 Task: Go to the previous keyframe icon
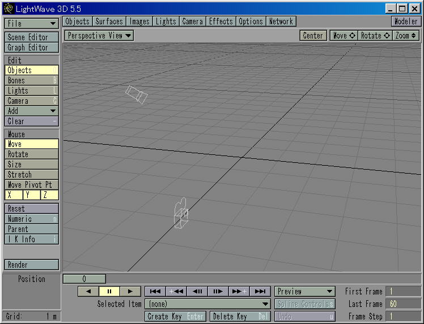tap(176, 292)
